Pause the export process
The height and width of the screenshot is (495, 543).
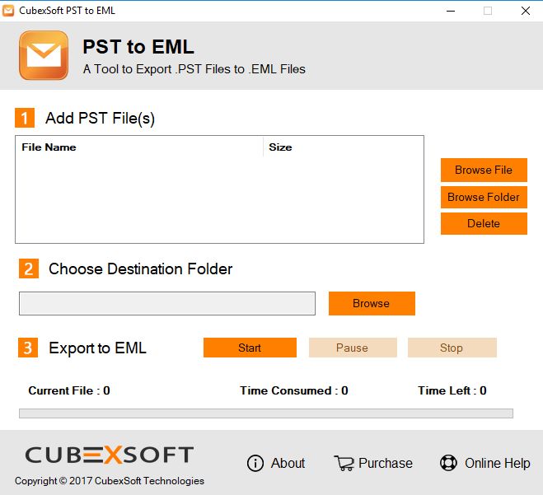pos(353,348)
